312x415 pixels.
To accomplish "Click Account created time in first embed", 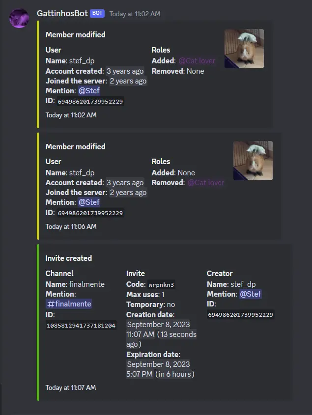I will tap(125, 71).
